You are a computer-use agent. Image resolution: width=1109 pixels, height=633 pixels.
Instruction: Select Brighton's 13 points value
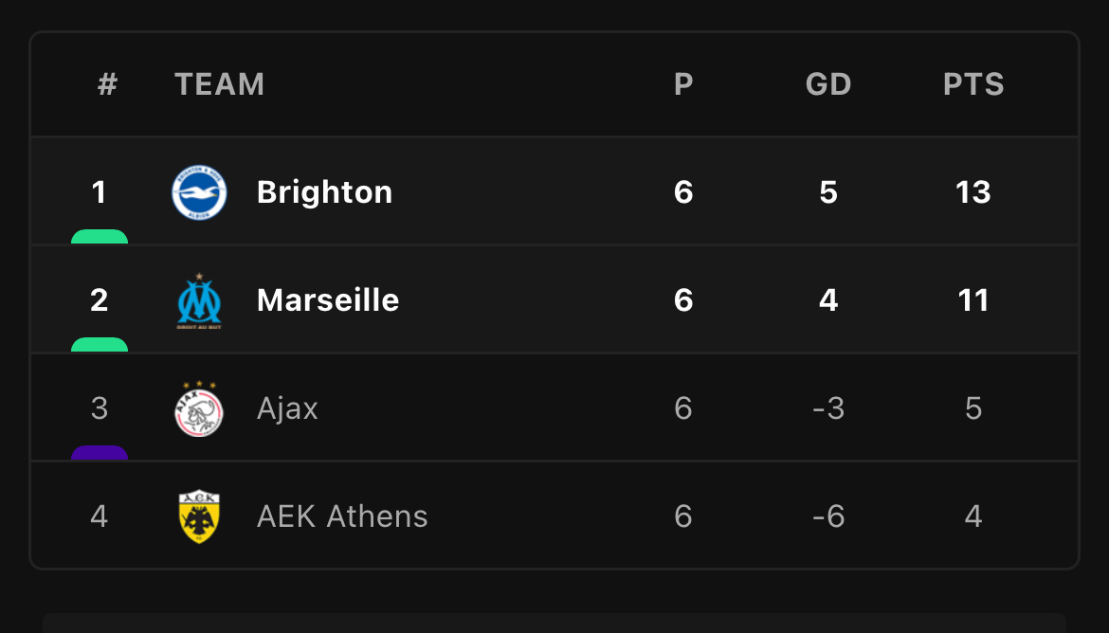[x=973, y=192]
